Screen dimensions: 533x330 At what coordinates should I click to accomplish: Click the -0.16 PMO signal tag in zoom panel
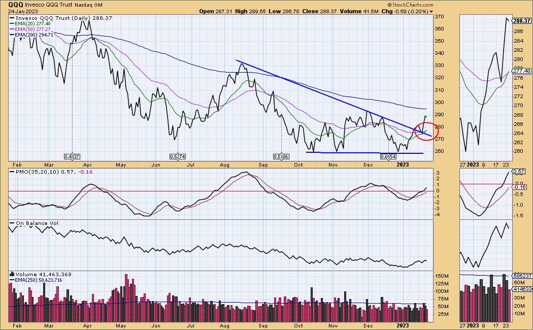click(x=520, y=187)
